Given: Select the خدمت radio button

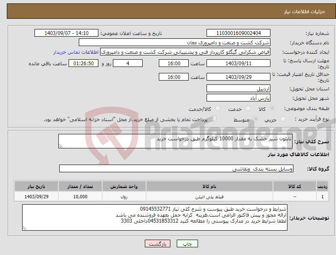Looking at the screenshot, I should (x=248, y=108).
